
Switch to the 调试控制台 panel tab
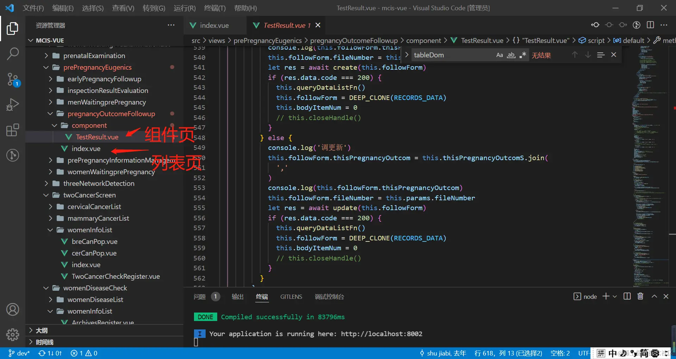[329, 297]
